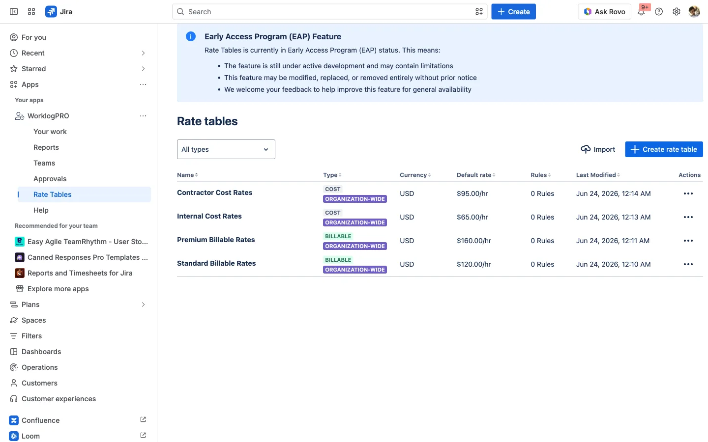Open Internal Cost Rates table

tap(209, 216)
